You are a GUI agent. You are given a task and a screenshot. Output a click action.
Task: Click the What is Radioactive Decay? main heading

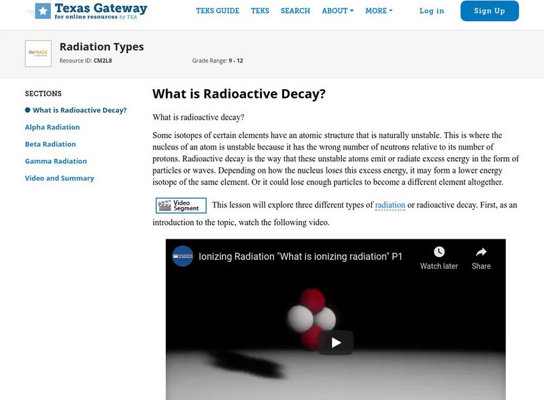[x=239, y=94]
